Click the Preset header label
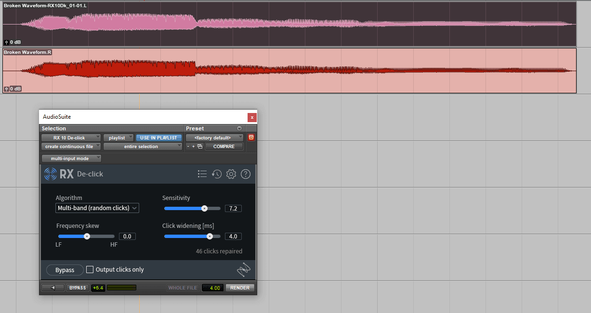 tap(195, 128)
